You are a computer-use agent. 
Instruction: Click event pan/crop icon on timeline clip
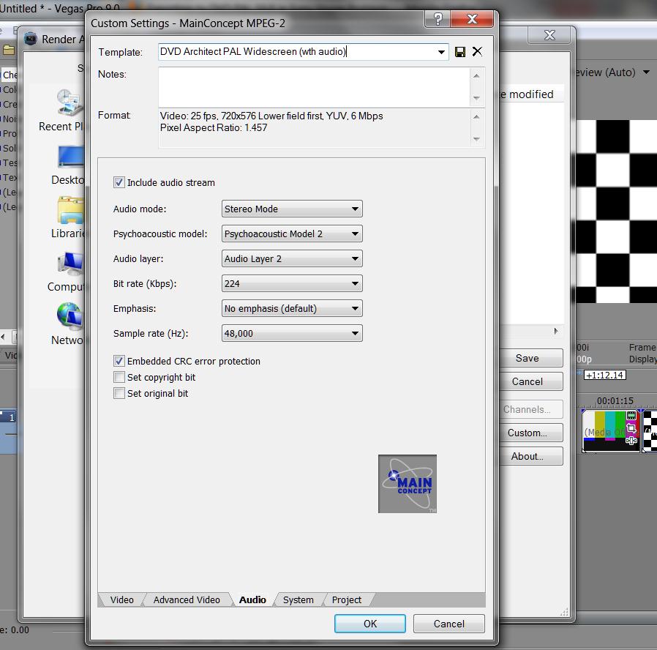coord(631,428)
